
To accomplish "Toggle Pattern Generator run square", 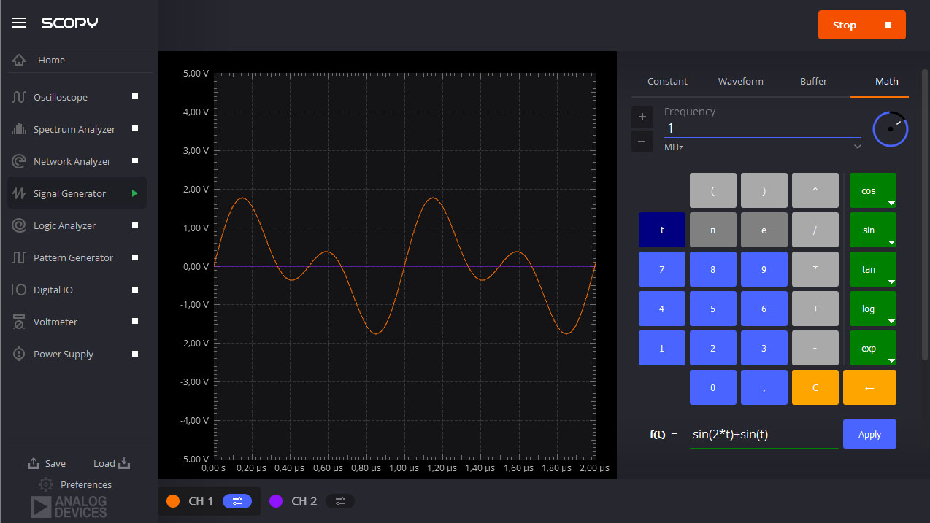I will click(x=135, y=257).
